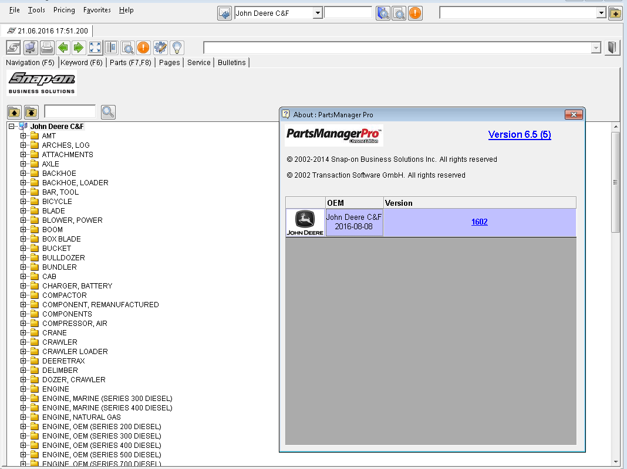Click the envelope reply icon beside catalog selector
The height and width of the screenshot is (469, 627).
pyautogui.click(x=225, y=13)
